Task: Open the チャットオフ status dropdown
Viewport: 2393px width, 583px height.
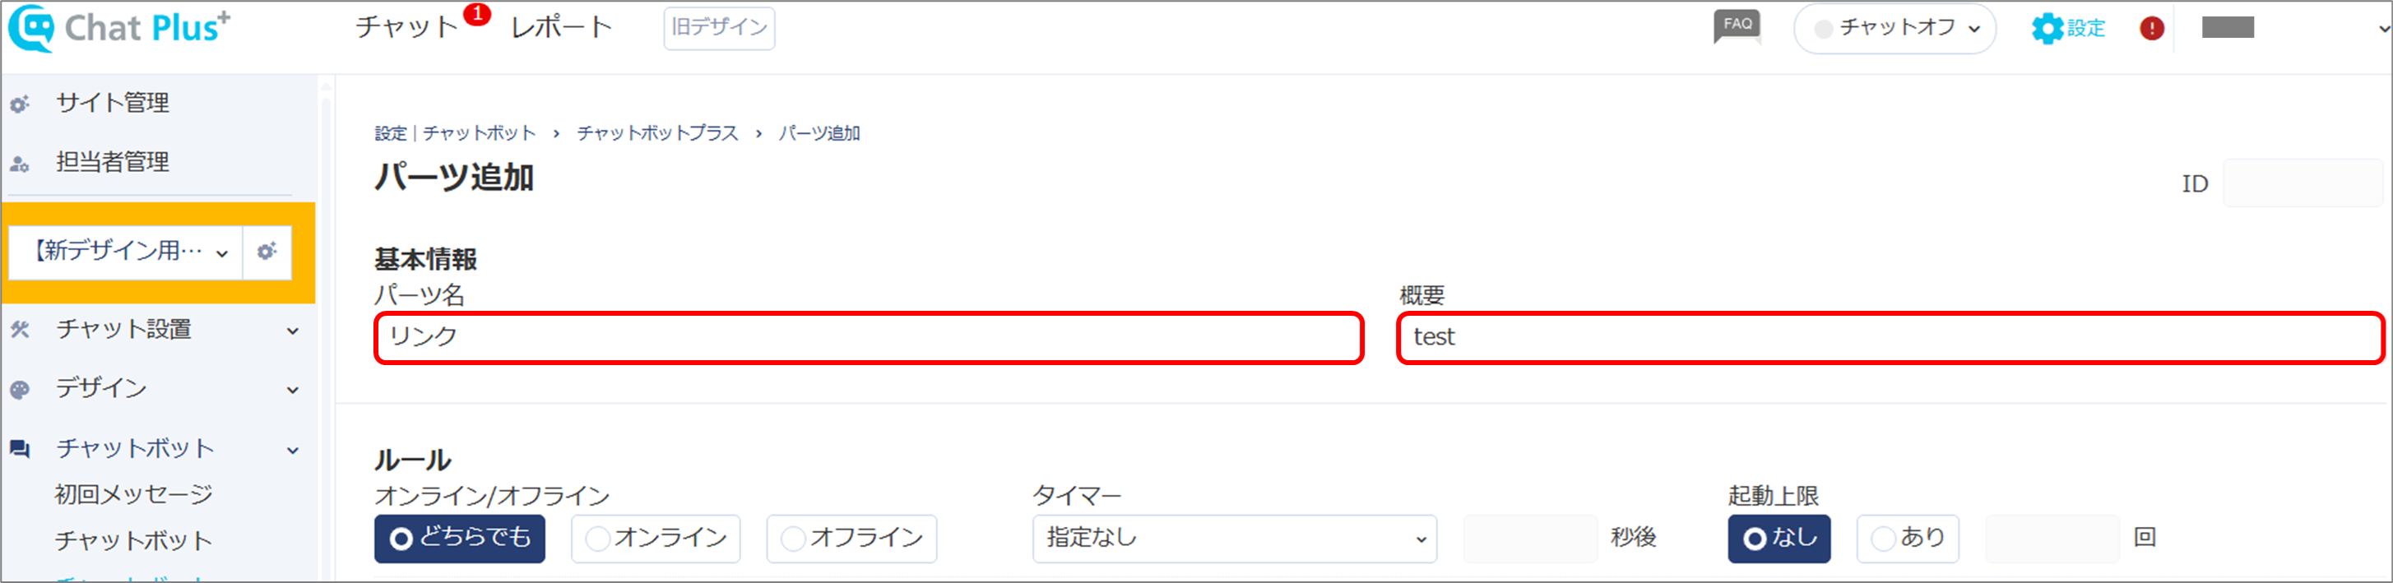Action: click(1894, 28)
